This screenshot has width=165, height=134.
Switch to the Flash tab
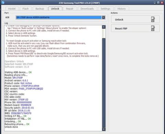(x=25, y=9)
